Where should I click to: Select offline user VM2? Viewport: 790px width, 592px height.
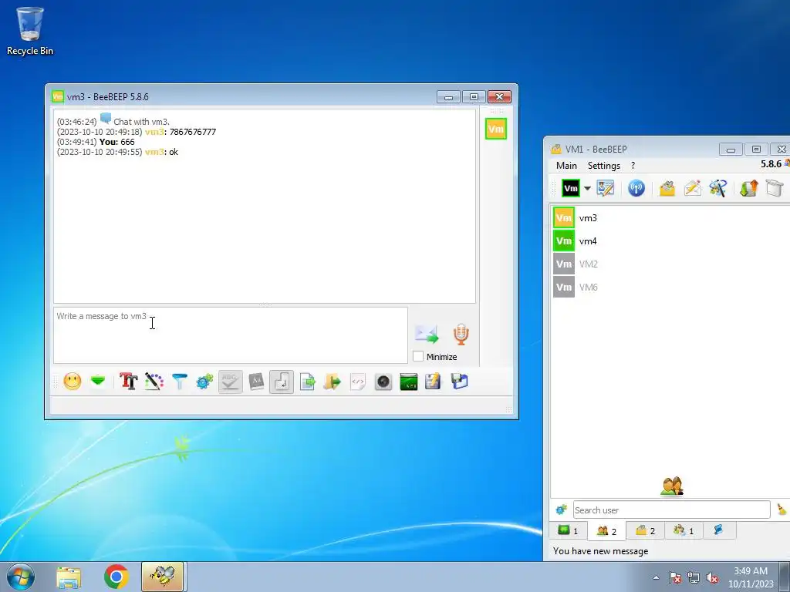(x=670, y=264)
